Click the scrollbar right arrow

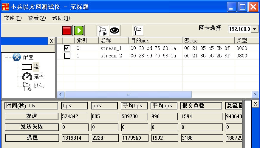point(255,94)
